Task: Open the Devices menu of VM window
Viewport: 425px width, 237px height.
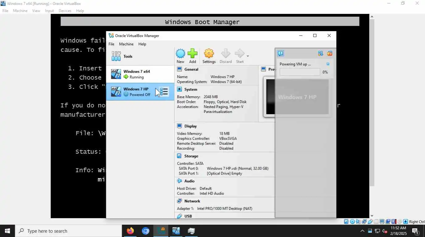Action: click(65, 11)
